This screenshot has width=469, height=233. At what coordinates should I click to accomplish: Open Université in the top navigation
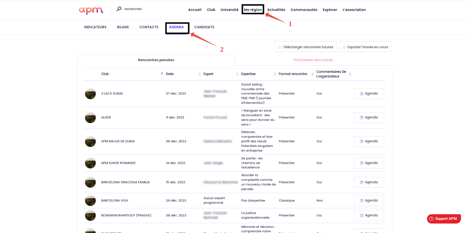[x=229, y=10]
